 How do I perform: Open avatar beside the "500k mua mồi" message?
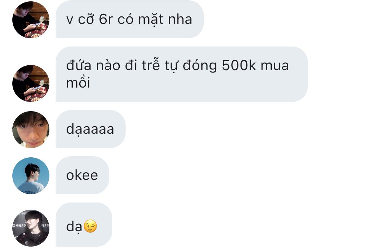coord(31,83)
